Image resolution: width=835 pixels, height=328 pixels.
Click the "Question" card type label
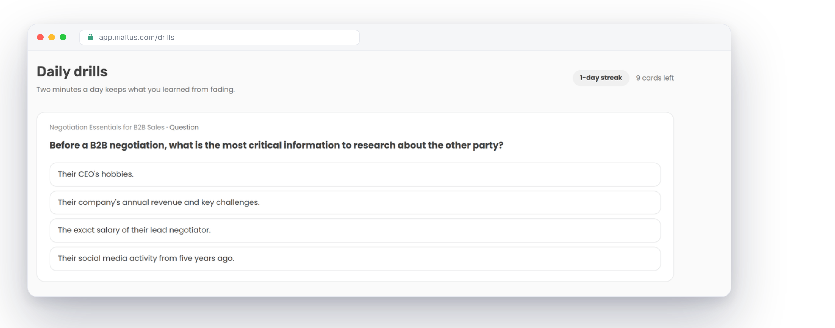tap(184, 127)
